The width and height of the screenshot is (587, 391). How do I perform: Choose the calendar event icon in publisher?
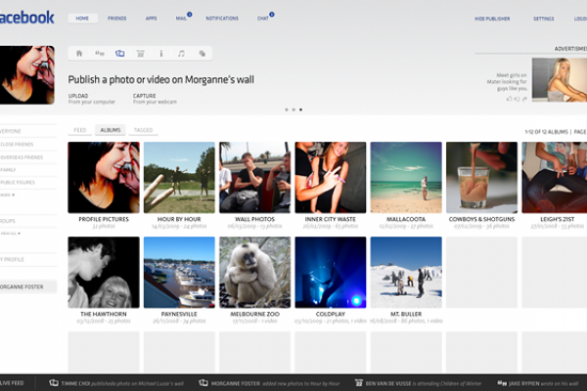(x=140, y=54)
